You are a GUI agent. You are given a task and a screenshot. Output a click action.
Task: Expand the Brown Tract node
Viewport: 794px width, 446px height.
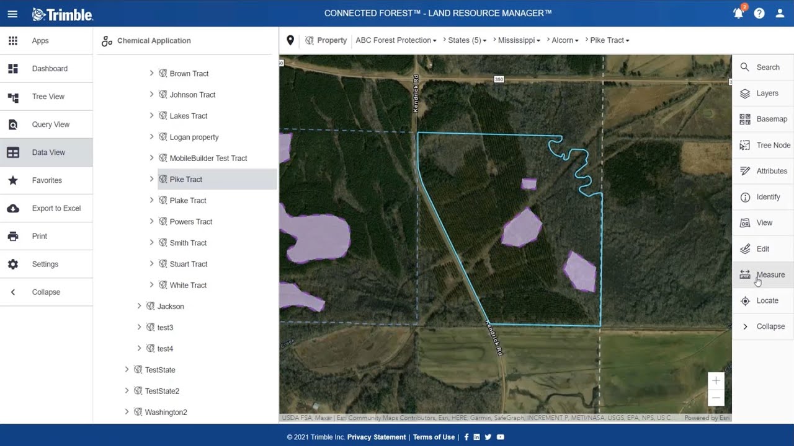click(151, 73)
